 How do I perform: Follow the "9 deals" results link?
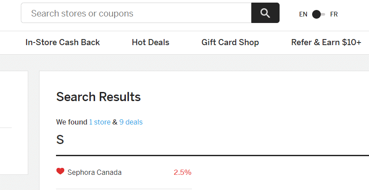click(x=131, y=122)
